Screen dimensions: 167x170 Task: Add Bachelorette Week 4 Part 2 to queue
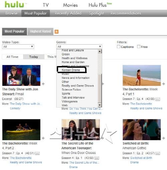pos(43,138)
